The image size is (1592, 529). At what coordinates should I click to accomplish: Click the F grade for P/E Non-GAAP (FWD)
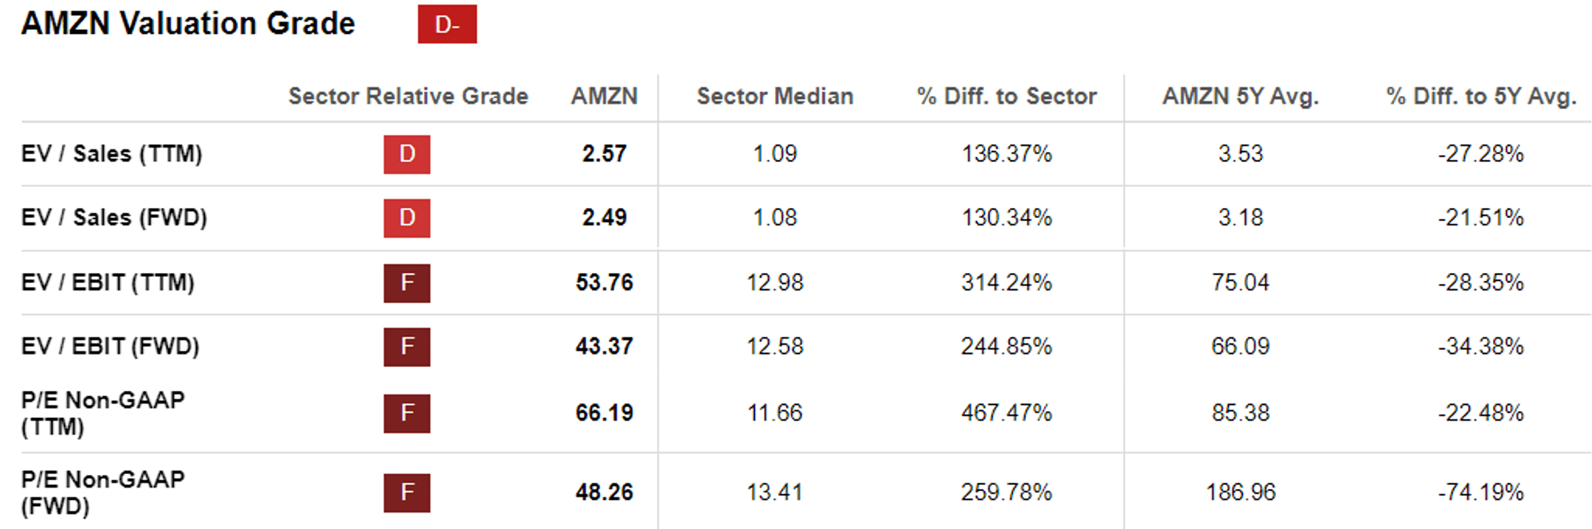[x=407, y=492]
